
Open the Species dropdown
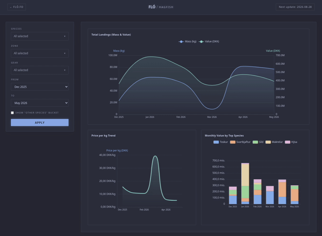pyautogui.click(x=40, y=36)
